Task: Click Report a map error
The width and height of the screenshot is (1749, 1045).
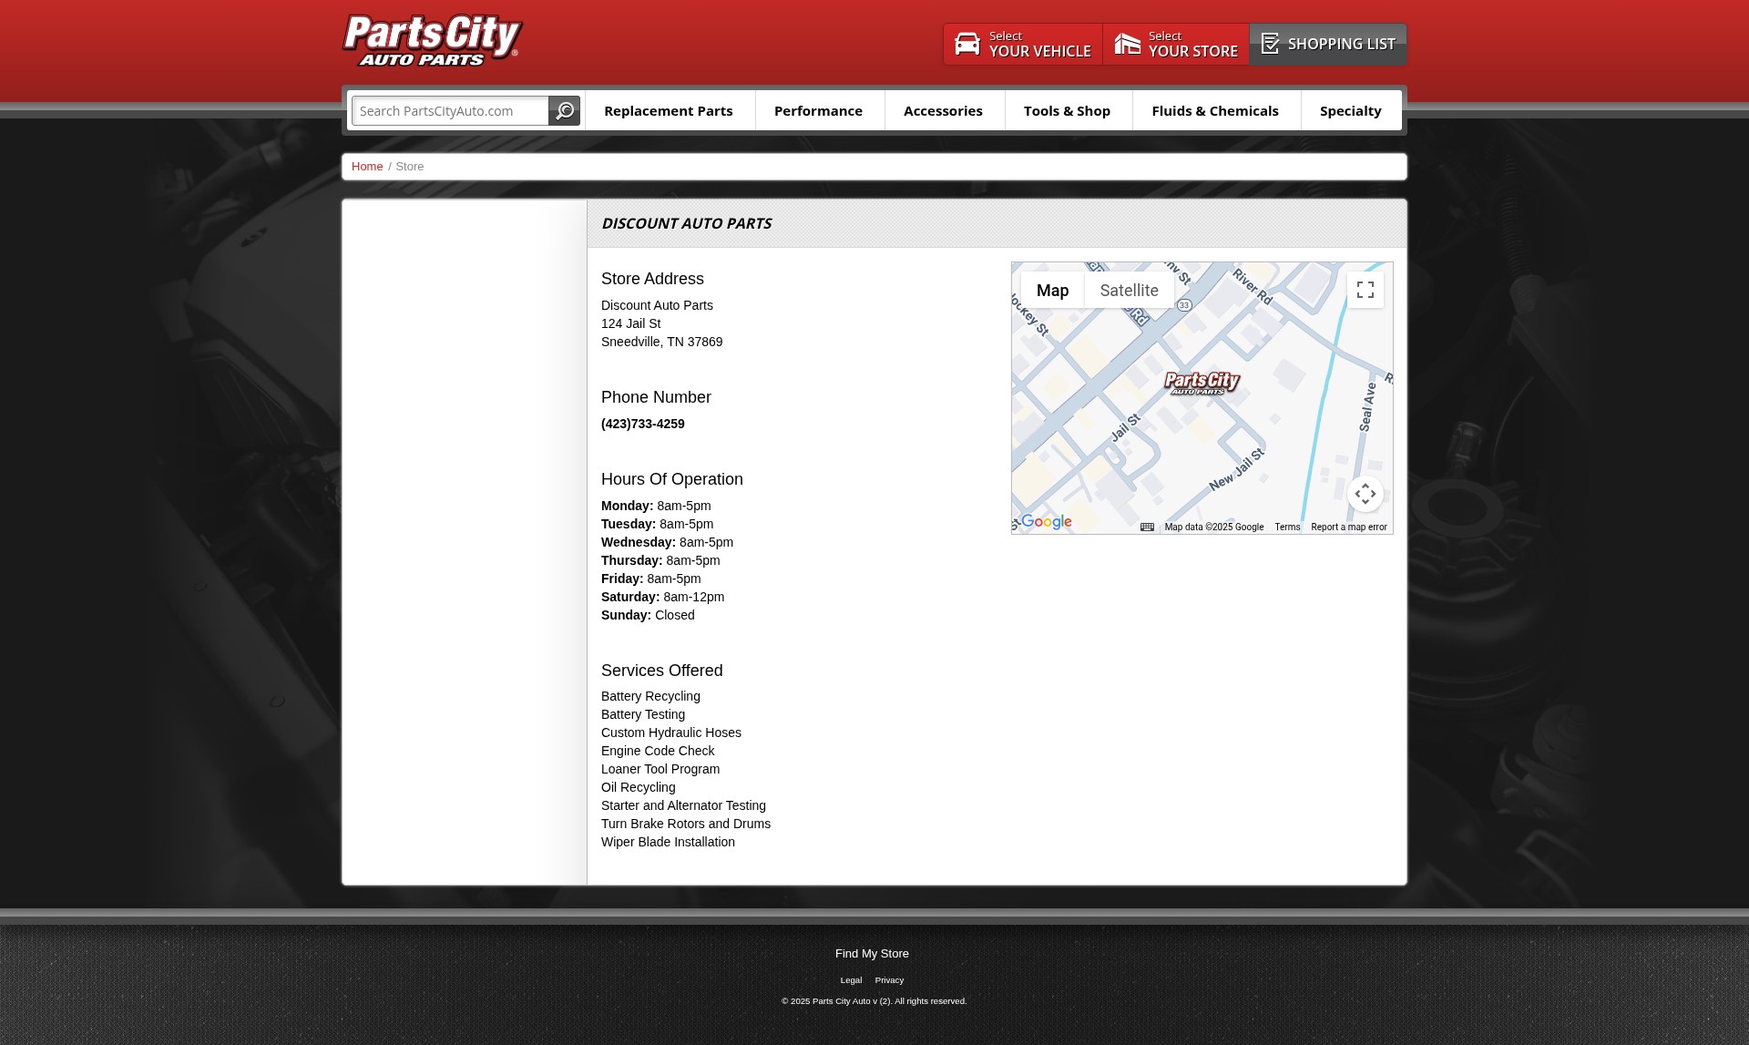Action: pos(1348,527)
